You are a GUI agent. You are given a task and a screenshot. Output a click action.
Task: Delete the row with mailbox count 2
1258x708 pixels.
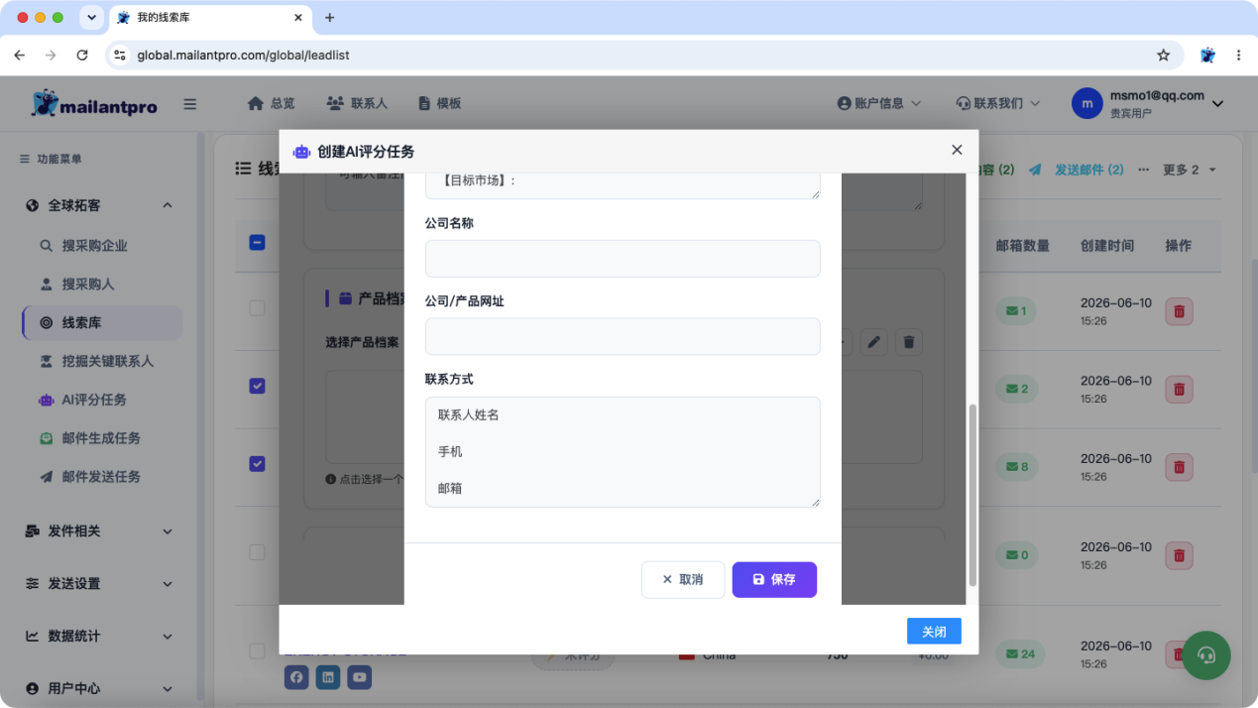(x=1179, y=389)
